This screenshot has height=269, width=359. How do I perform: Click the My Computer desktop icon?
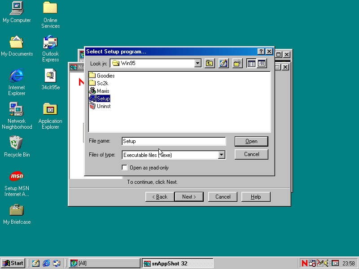tap(17, 12)
